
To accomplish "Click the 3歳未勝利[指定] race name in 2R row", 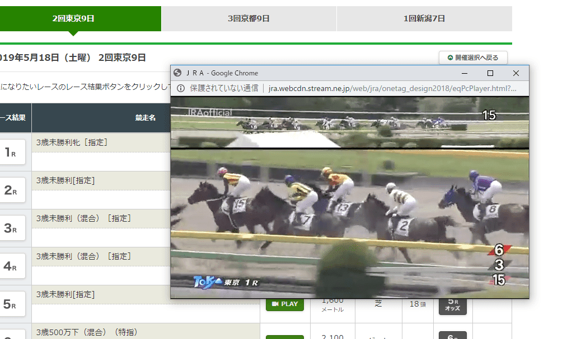I will (65, 180).
